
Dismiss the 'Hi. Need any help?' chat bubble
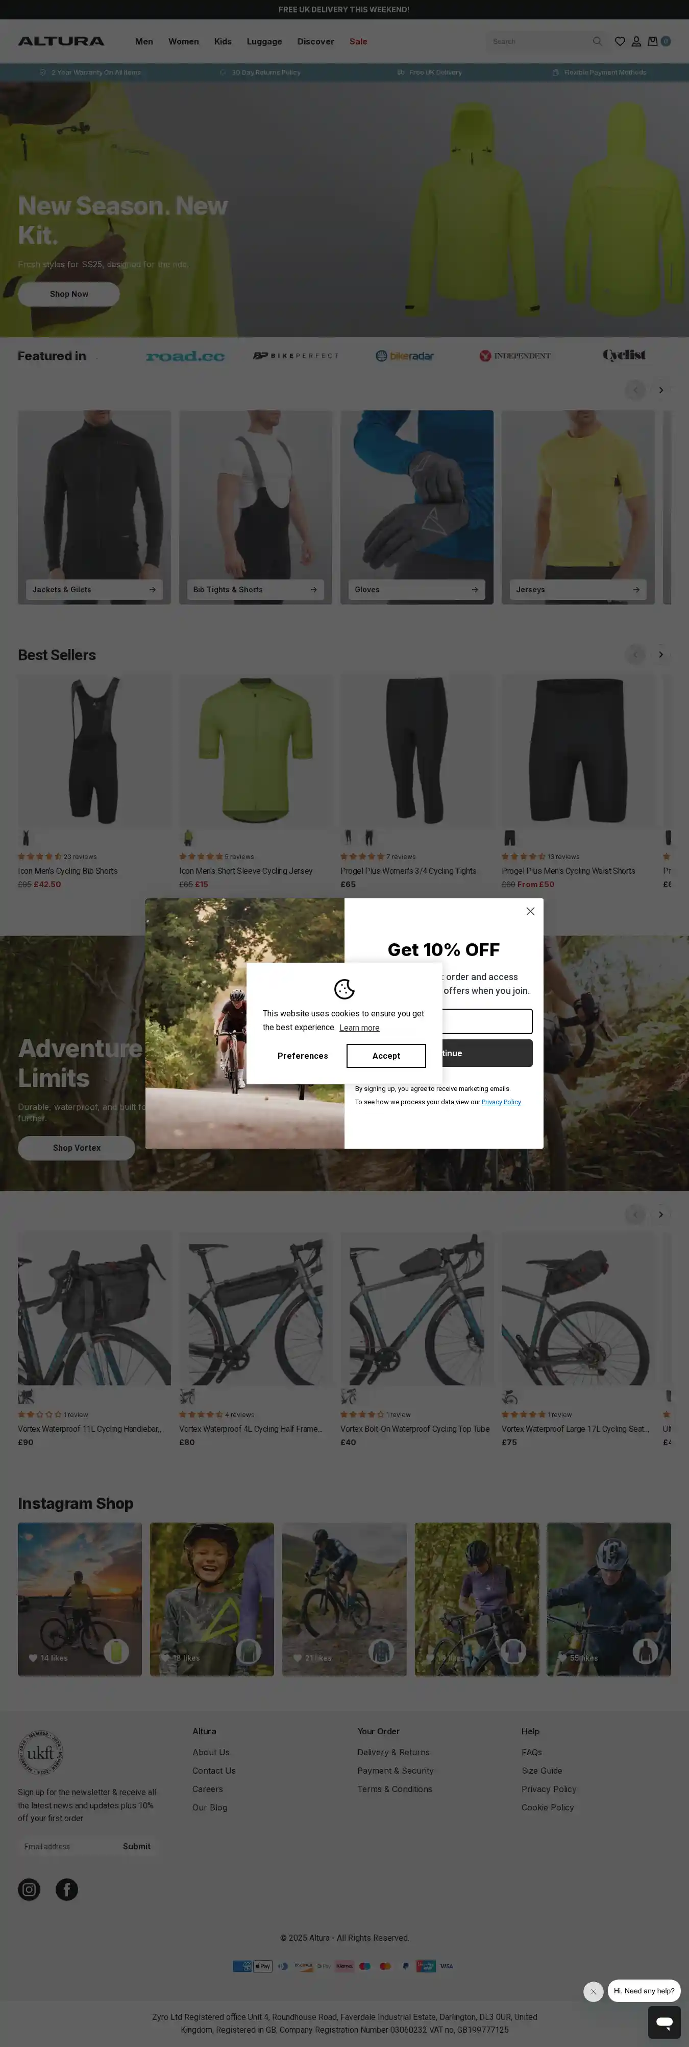[593, 1991]
